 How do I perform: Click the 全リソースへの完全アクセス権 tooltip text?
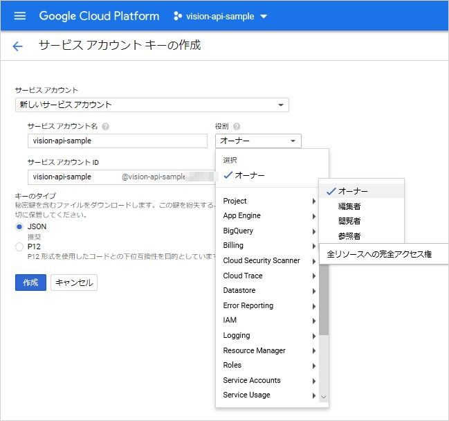(x=379, y=254)
